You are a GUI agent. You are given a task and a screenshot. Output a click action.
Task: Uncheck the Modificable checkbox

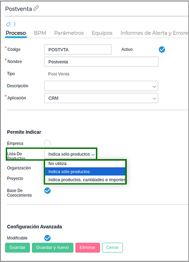pyautogui.click(x=47, y=238)
